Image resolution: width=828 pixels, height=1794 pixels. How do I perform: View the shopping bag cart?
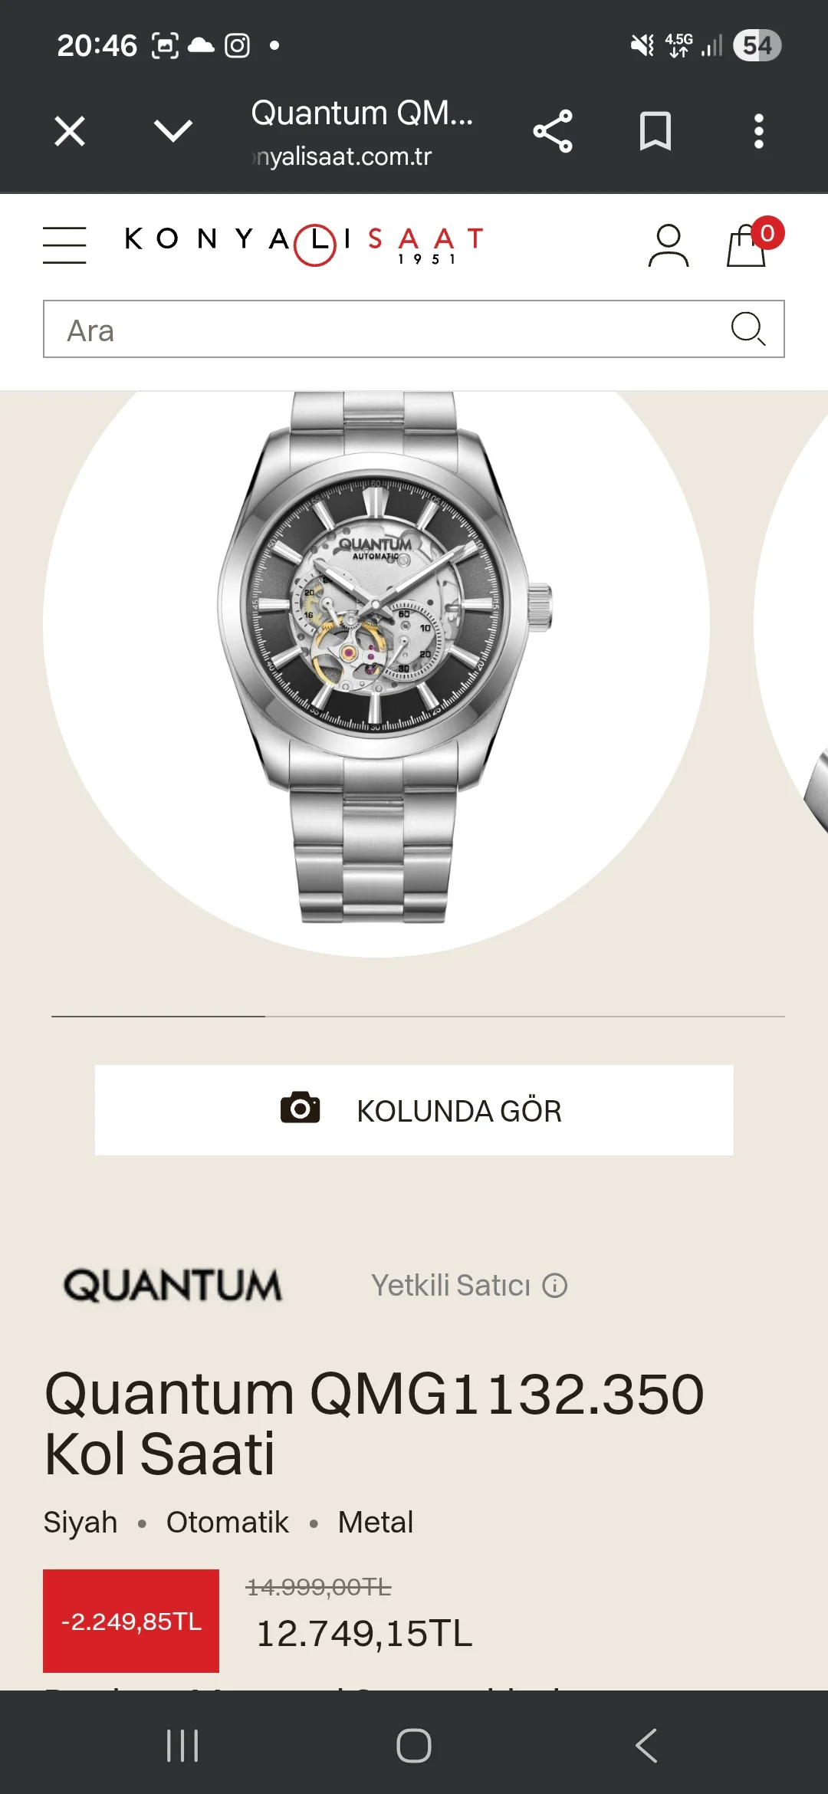[x=747, y=245]
